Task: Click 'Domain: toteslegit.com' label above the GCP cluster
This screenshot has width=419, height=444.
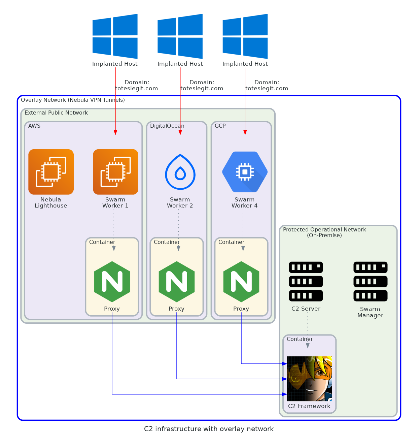Action: (x=267, y=85)
